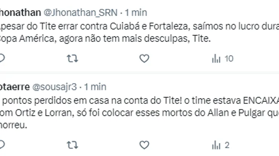Like the tweet by @sousajr3

click(144, 145)
